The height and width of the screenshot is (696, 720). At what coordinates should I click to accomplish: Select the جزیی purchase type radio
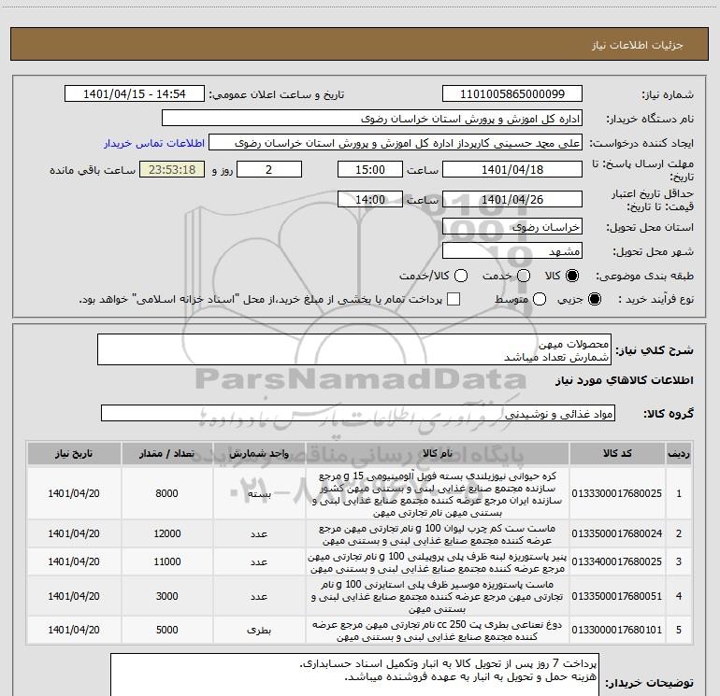click(594, 300)
